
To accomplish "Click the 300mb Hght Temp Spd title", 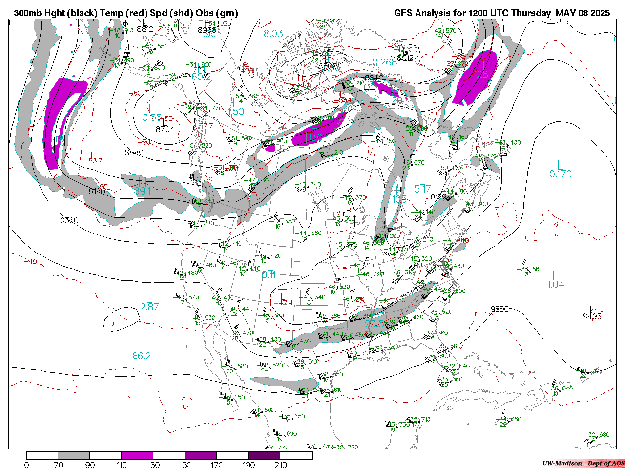I will [x=126, y=13].
